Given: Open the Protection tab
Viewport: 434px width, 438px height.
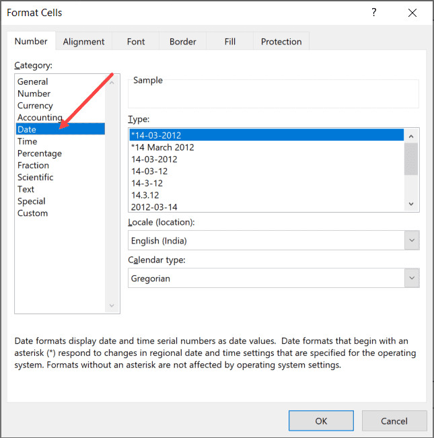Looking at the screenshot, I should tap(281, 42).
